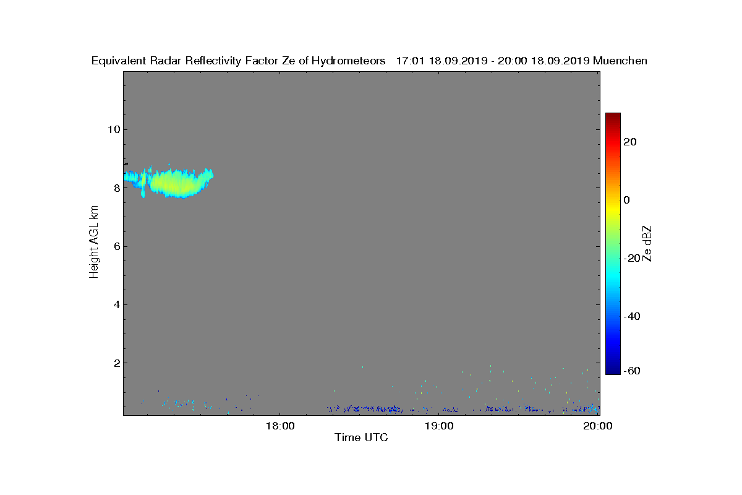Click the plot title 'Equivalent Radar Reflectivity Factor Ze of Hydrometeors'

pos(239,61)
